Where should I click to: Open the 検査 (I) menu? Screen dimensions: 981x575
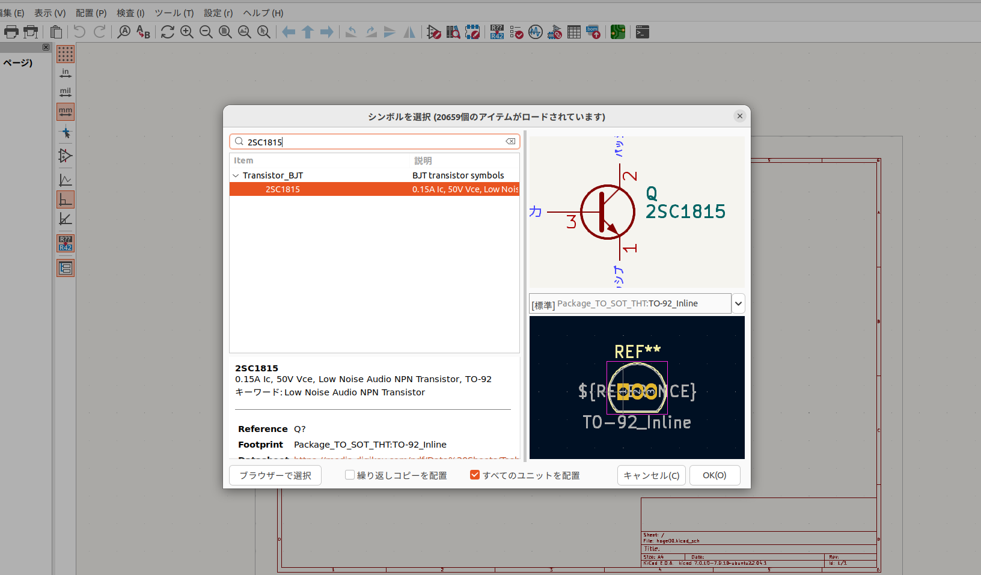130,13
